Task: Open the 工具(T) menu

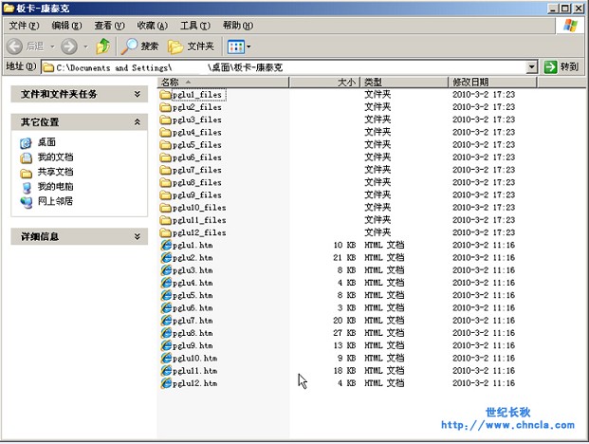Action: [x=195, y=26]
